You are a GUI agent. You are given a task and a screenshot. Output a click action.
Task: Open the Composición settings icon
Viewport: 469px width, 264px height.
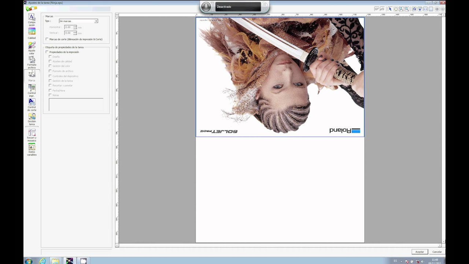(32, 17)
